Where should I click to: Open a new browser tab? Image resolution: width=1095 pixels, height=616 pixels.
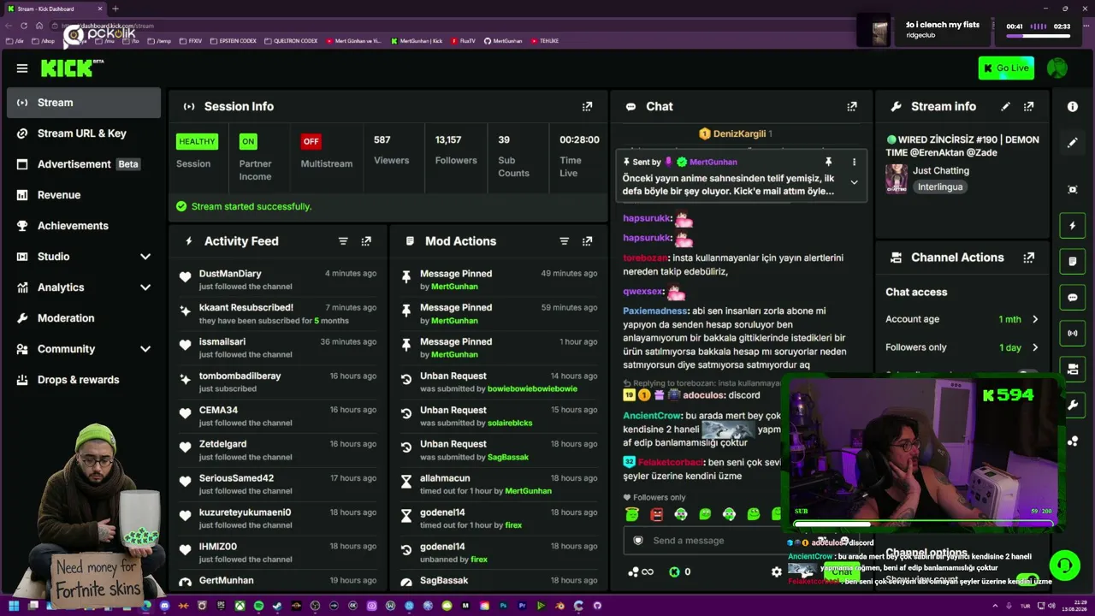115,9
